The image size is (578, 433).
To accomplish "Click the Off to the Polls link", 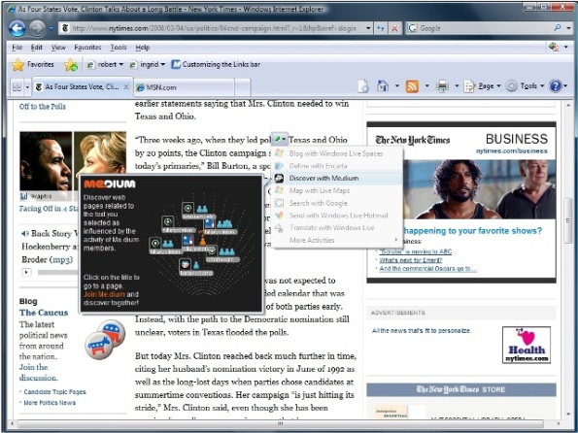I will (43, 107).
